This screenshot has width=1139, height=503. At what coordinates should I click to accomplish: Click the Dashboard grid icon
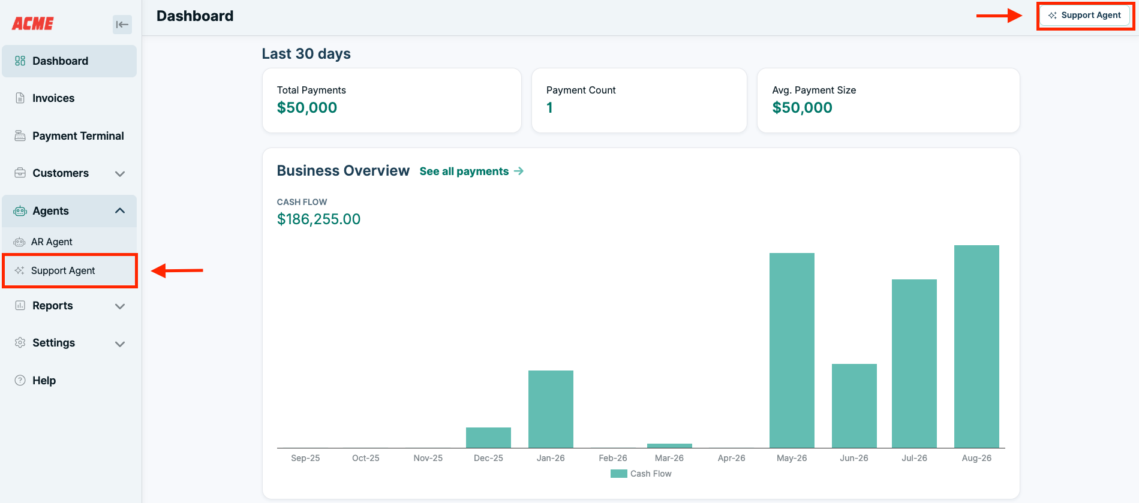[20, 61]
